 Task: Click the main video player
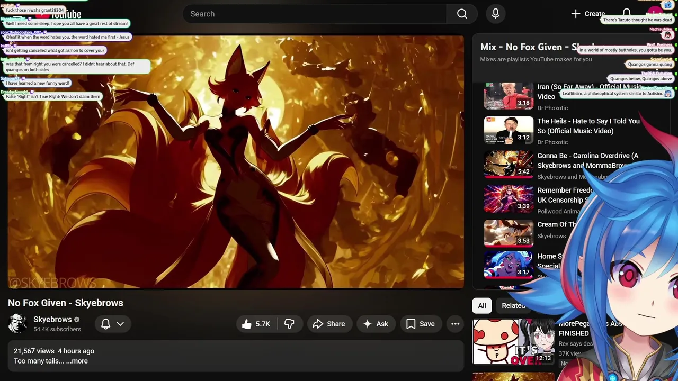point(236,162)
